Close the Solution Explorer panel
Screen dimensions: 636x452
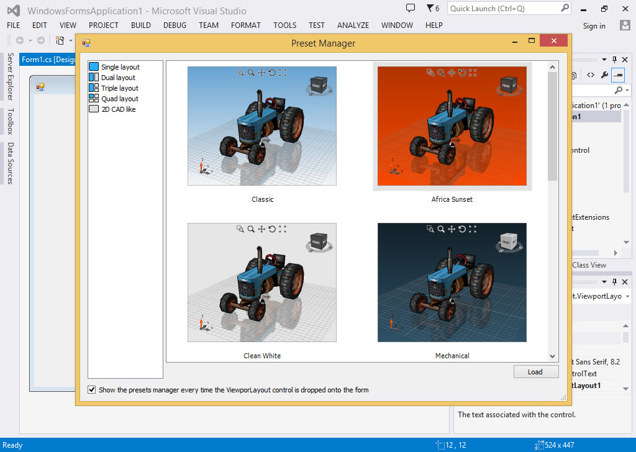pos(625,60)
